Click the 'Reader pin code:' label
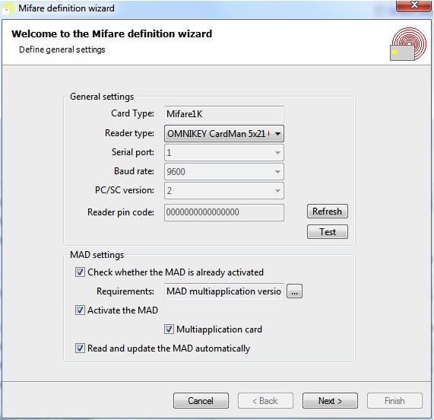434x420 pixels. [x=121, y=212]
